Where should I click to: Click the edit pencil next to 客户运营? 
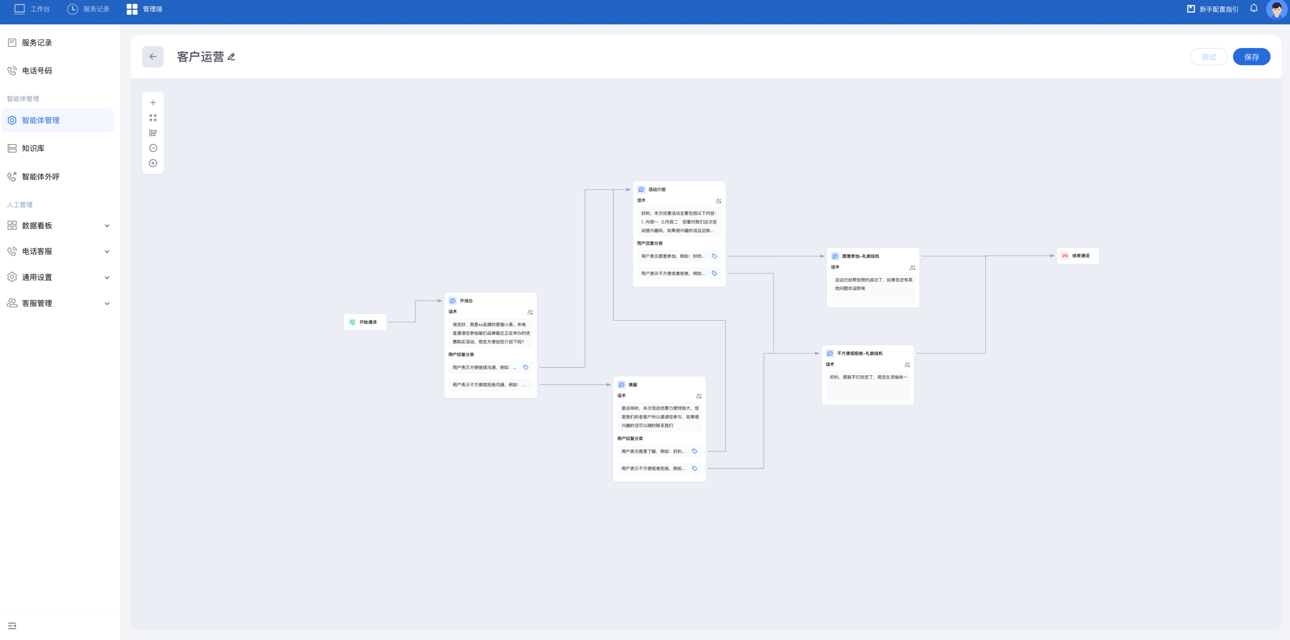[232, 57]
